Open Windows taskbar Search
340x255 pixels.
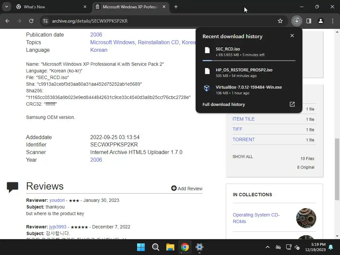155,247
